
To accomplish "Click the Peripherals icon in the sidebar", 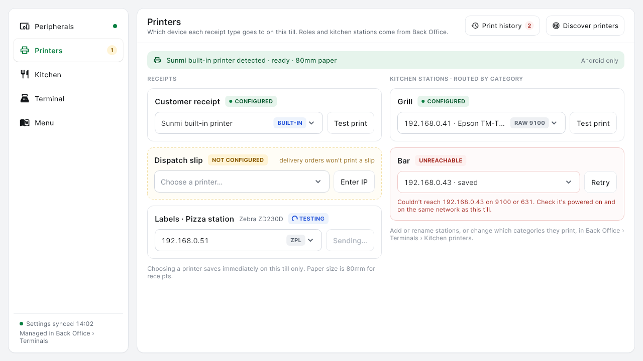I will click(x=25, y=26).
